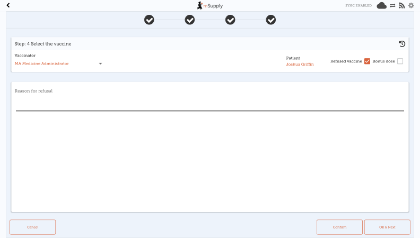
Task: Click the mSupply logo in header
Action: (x=209, y=5)
